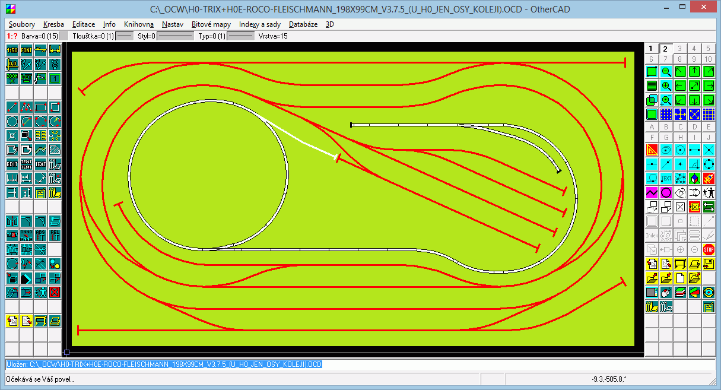Click the status text Očekává se Váš povel
Image resolution: width=721 pixels, height=390 pixels.
[x=40, y=379]
